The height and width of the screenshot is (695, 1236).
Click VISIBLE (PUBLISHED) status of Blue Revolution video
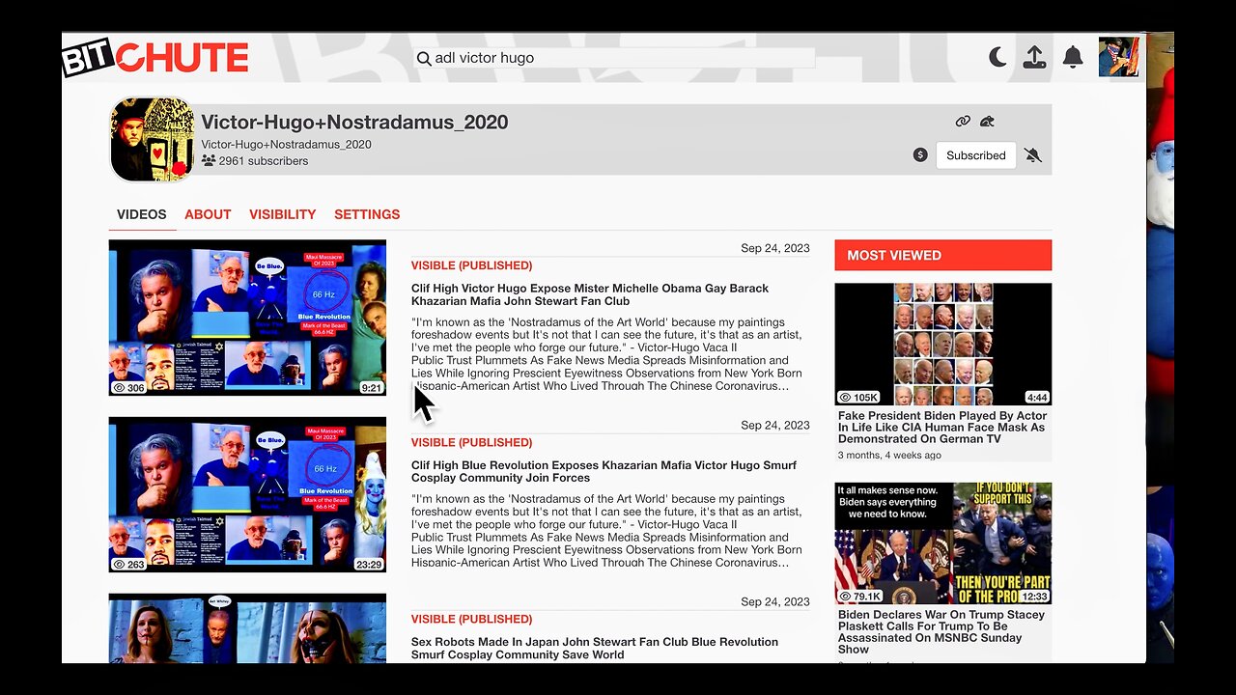pyautogui.click(x=471, y=442)
